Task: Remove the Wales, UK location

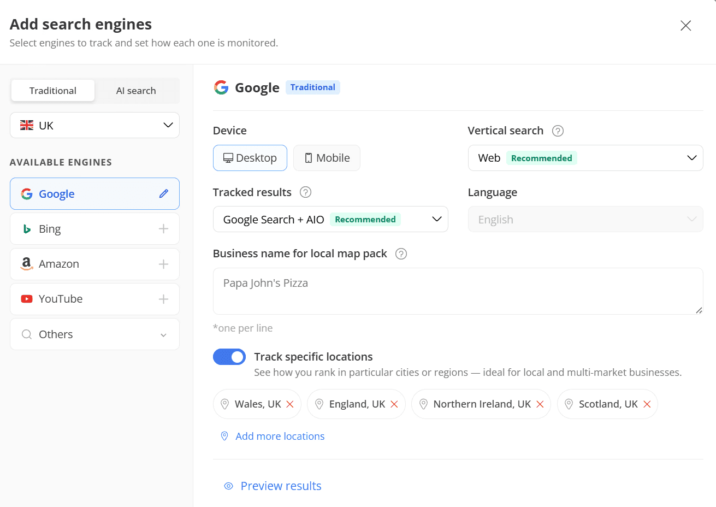Action: pos(290,404)
